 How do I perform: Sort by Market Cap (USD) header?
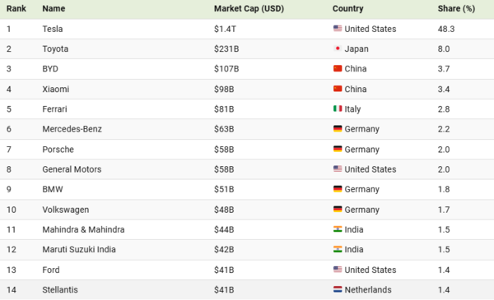(x=249, y=8)
